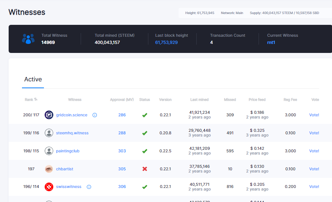
Task: Open chbartist witness link
Action: point(64,169)
